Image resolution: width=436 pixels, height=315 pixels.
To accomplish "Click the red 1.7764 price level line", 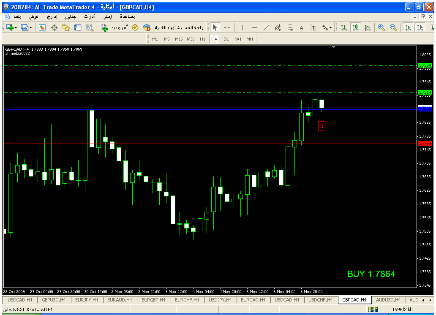I will pyautogui.click(x=211, y=144).
